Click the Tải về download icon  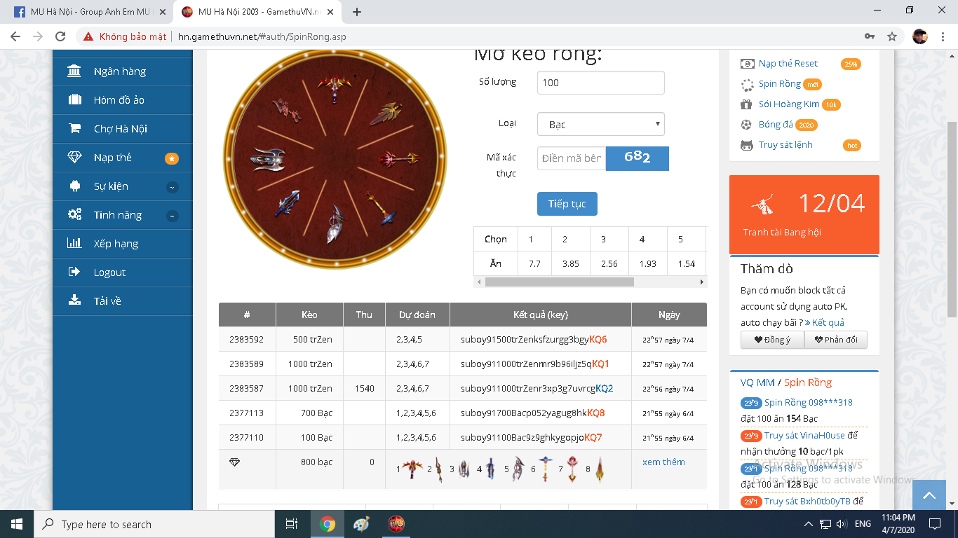pos(74,301)
